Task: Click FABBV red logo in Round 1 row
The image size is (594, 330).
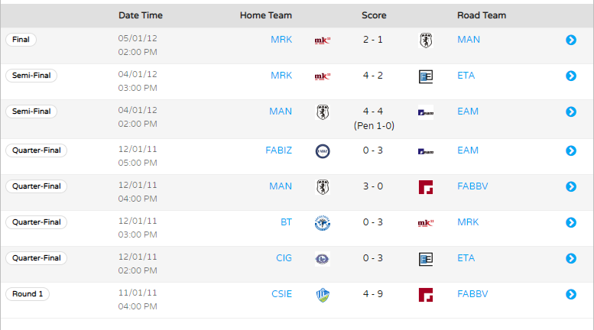Action: (426, 295)
